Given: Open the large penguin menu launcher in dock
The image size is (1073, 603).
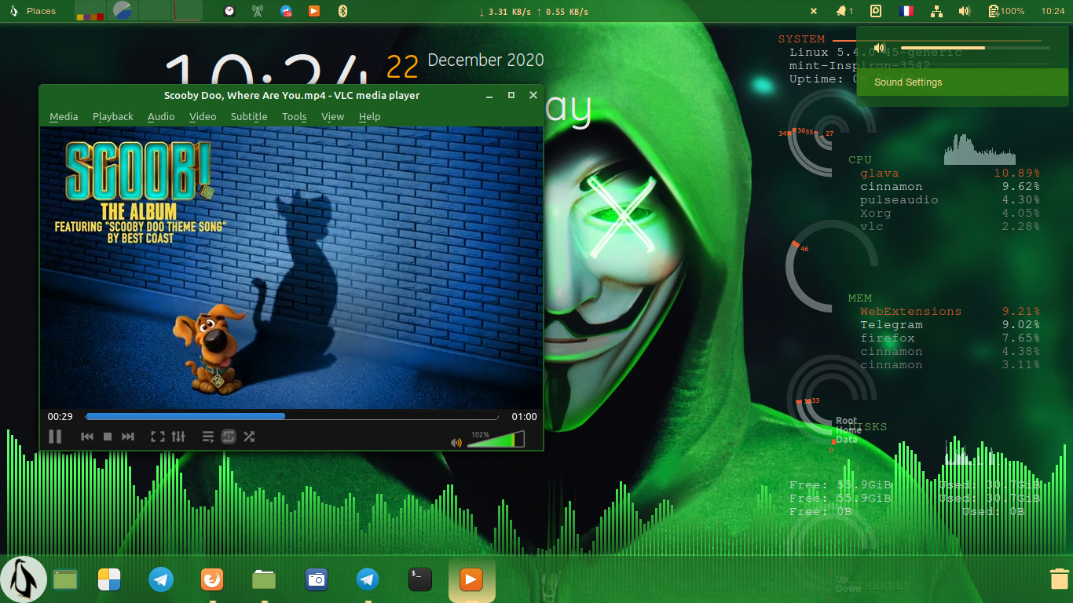Looking at the screenshot, I should click(x=24, y=579).
